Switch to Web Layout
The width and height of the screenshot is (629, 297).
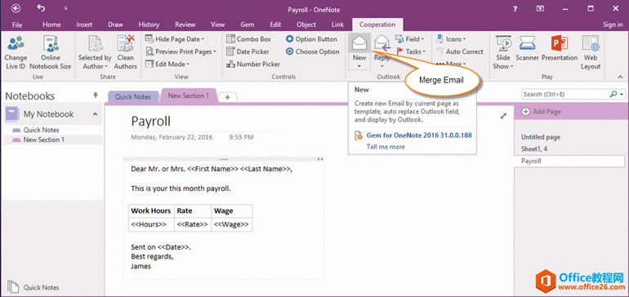591,52
